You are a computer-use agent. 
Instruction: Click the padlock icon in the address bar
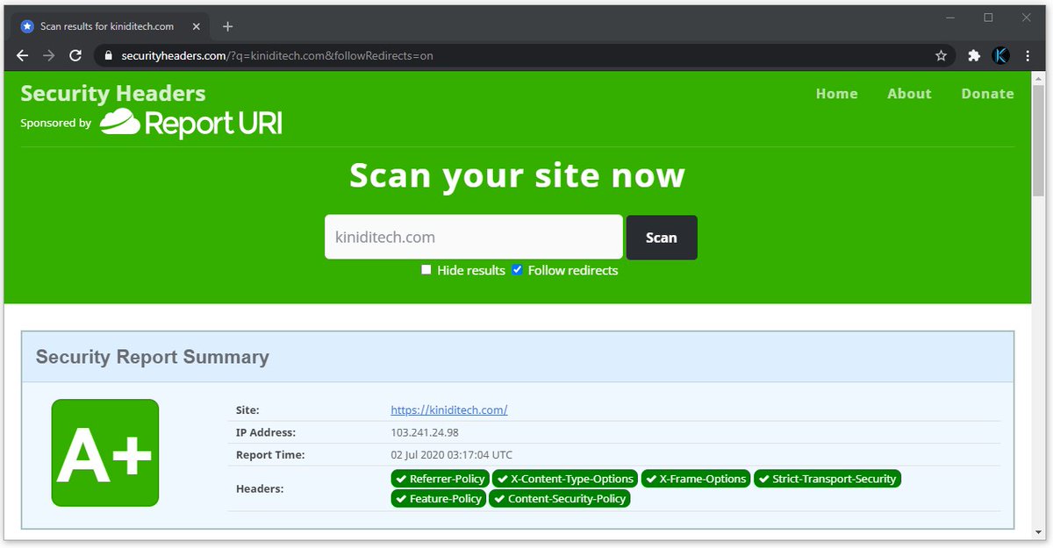tap(107, 54)
